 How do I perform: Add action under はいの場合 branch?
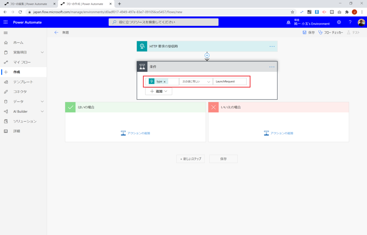[135, 133]
